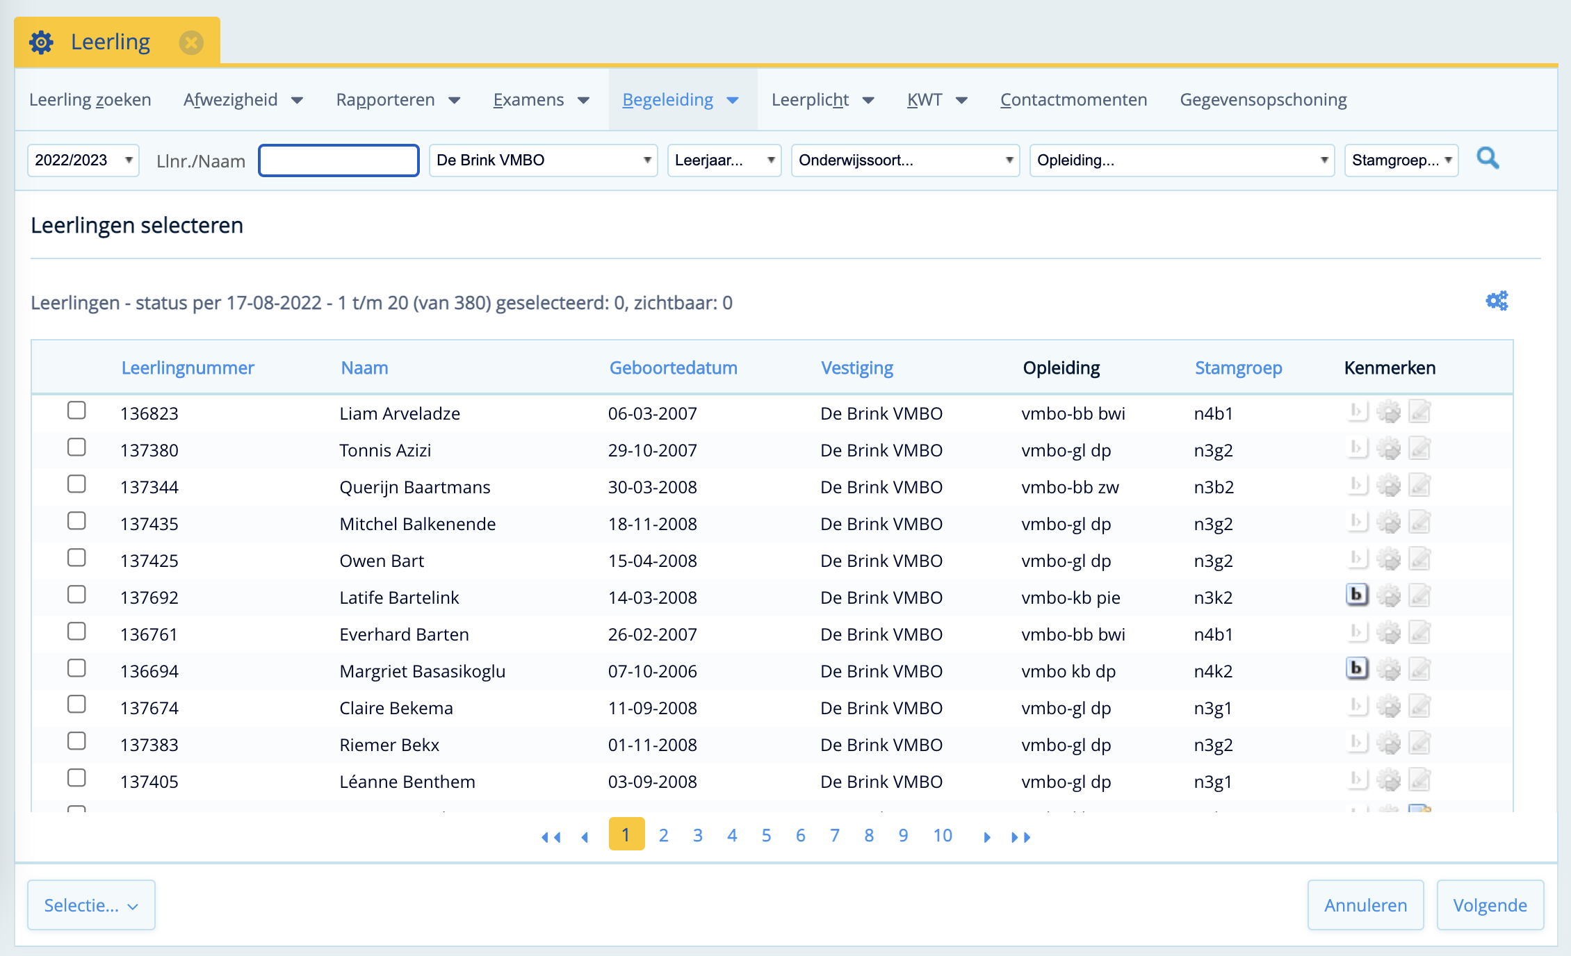Select checkbox for Claire Bekema
The width and height of the screenshot is (1571, 956).
click(76, 705)
